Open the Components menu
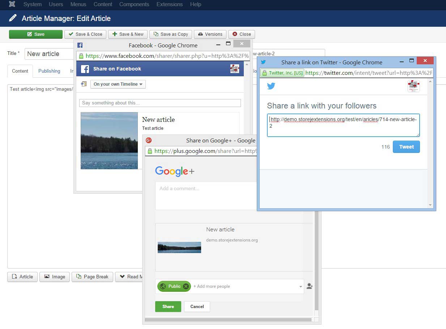This screenshot has width=446, height=329. pos(134,4)
